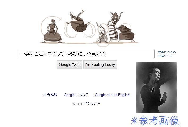Open the 検索オプション link
This screenshot has height=127, width=188.
coord(167,52)
